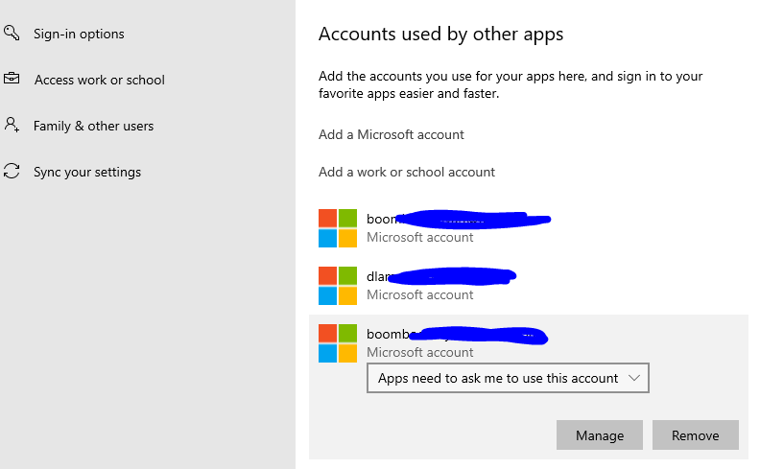Click the key icon beside Sign-in options
The height and width of the screenshot is (469, 760).
(12, 33)
